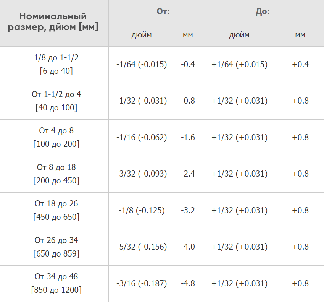Click the "От 8 до 18" row label

(x=56, y=167)
